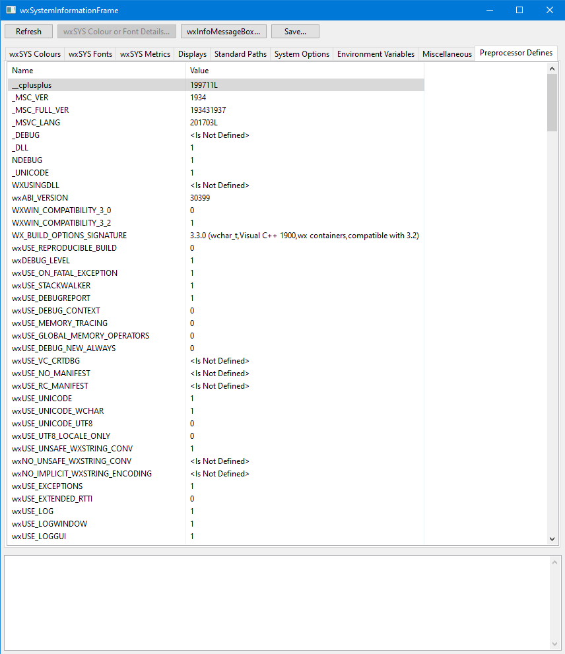Go to the Displays tab

(x=192, y=54)
